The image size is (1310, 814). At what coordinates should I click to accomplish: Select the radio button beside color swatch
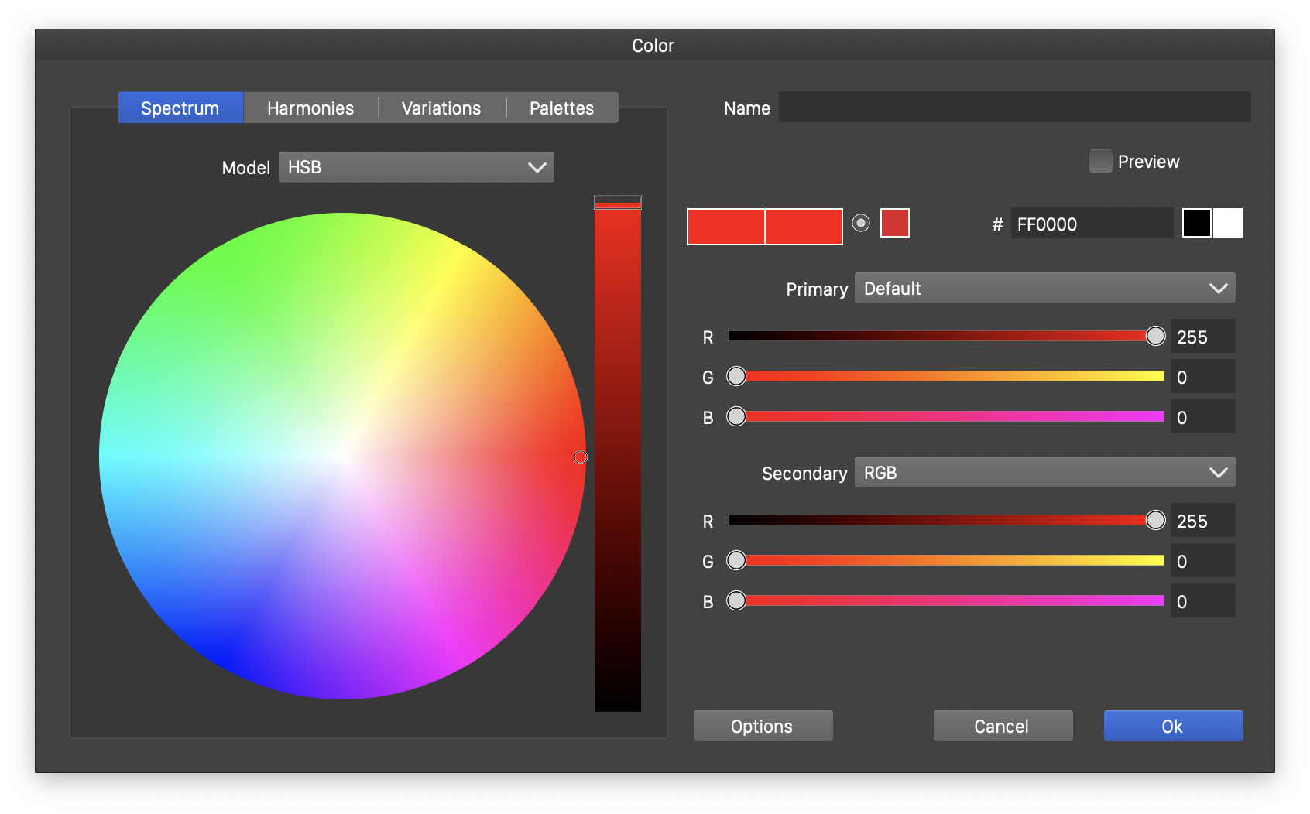click(x=861, y=223)
